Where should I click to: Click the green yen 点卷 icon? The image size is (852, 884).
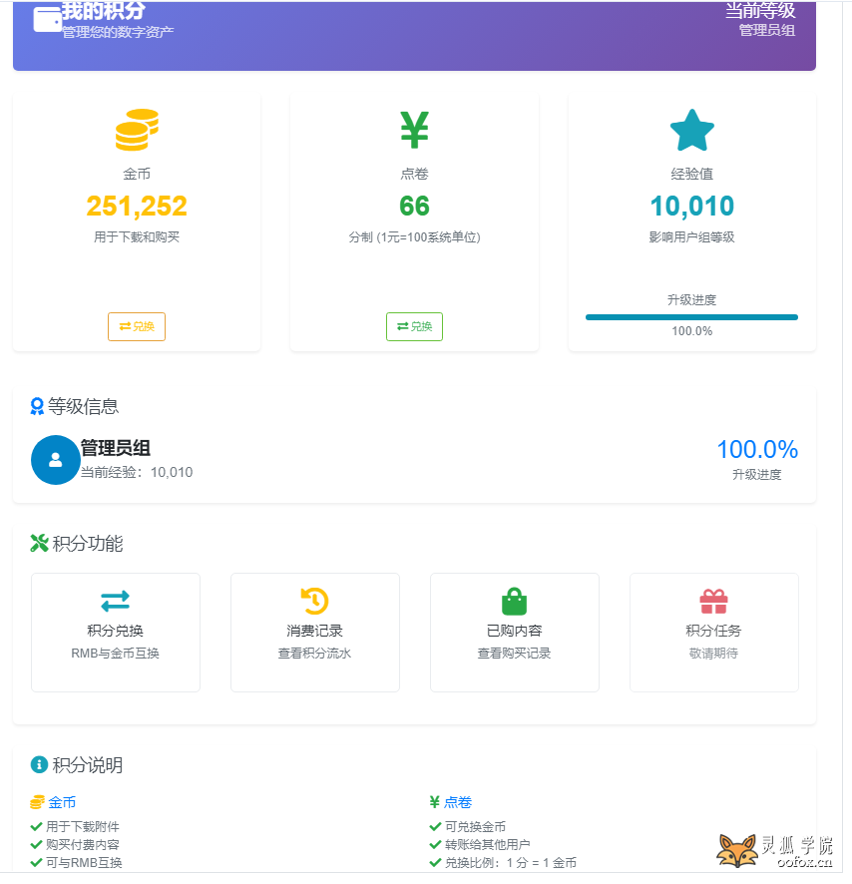pos(414,130)
